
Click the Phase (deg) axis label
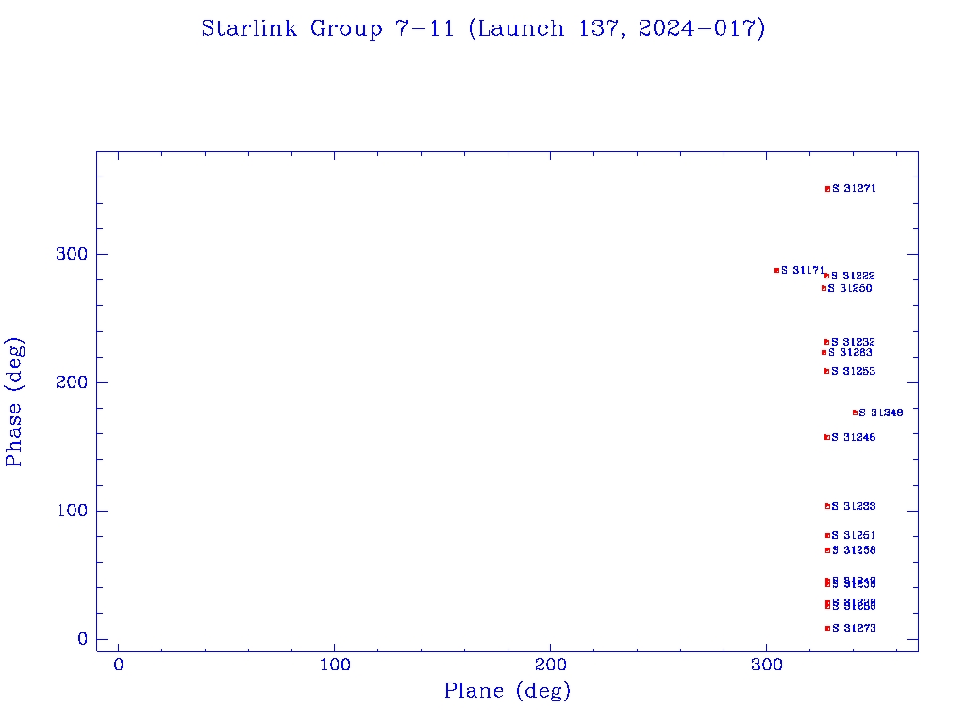[x=13, y=402]
